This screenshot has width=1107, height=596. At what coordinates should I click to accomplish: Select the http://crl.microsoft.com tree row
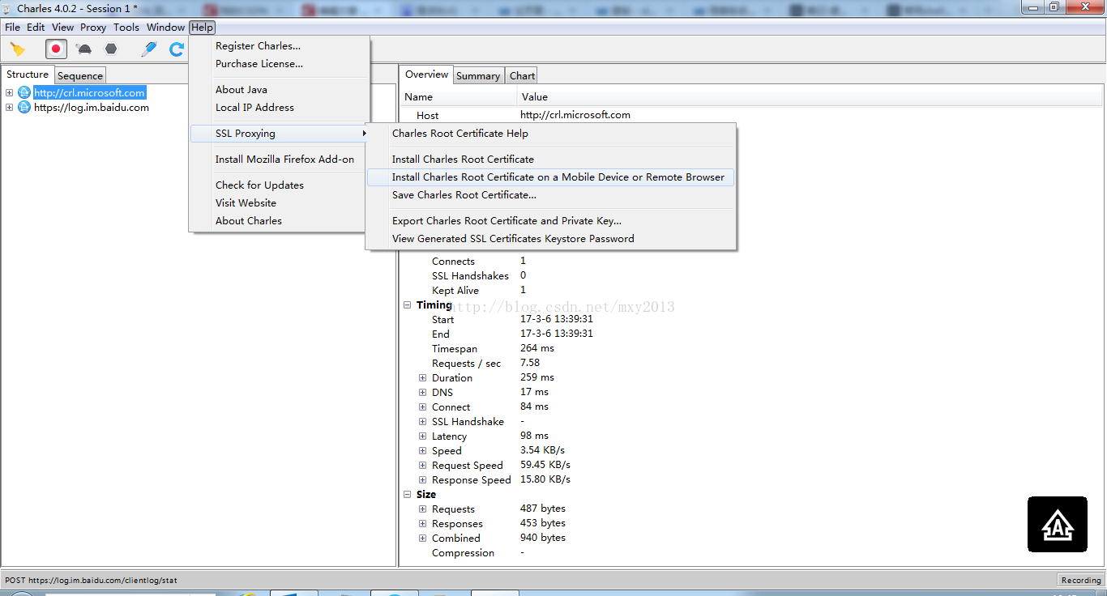[89, 93]
